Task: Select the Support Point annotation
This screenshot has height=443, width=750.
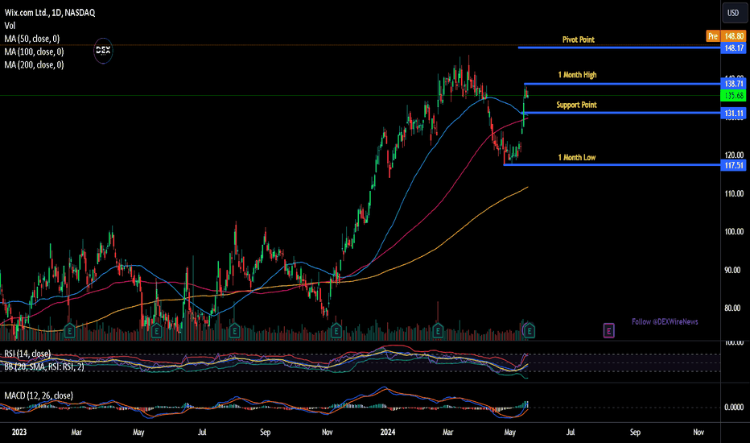Action: coord(576,105)
